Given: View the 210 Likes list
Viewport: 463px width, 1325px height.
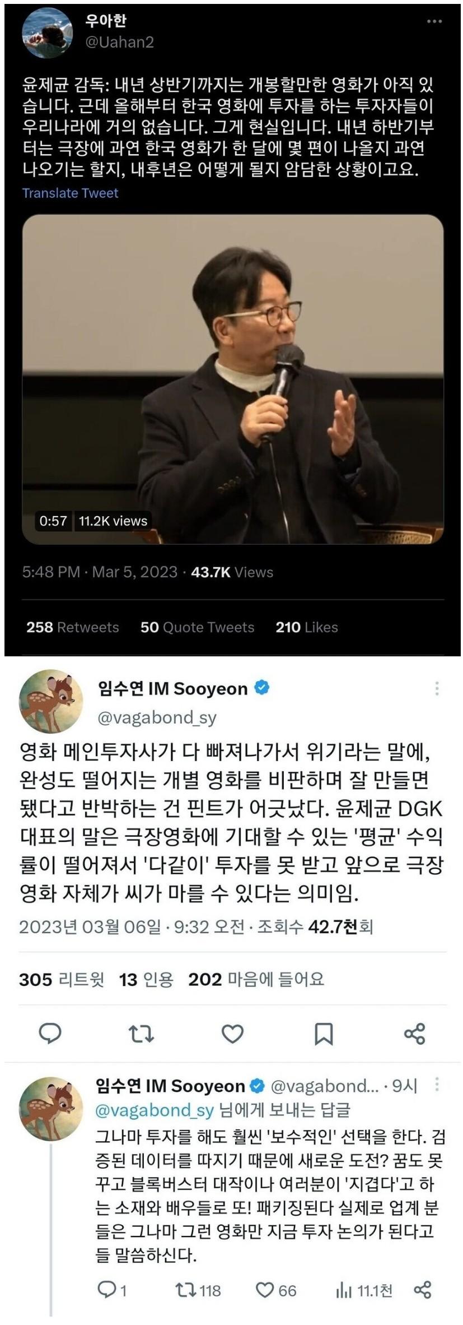Looking at the screenshot, I should (307, 627).
